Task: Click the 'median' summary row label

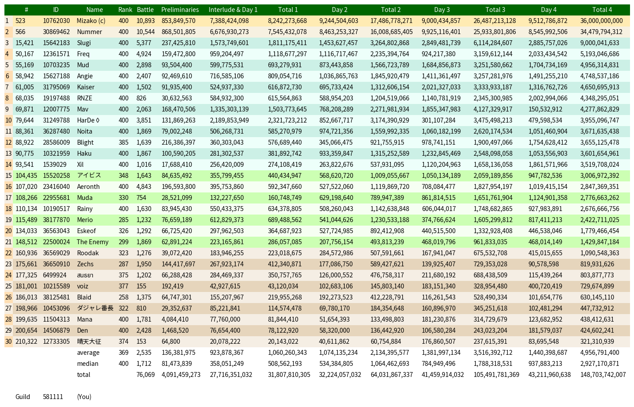Action: pyautogui.click(x=88, y=364)
